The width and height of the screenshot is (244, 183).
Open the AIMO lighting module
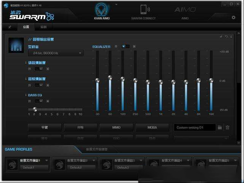point(185,10)
